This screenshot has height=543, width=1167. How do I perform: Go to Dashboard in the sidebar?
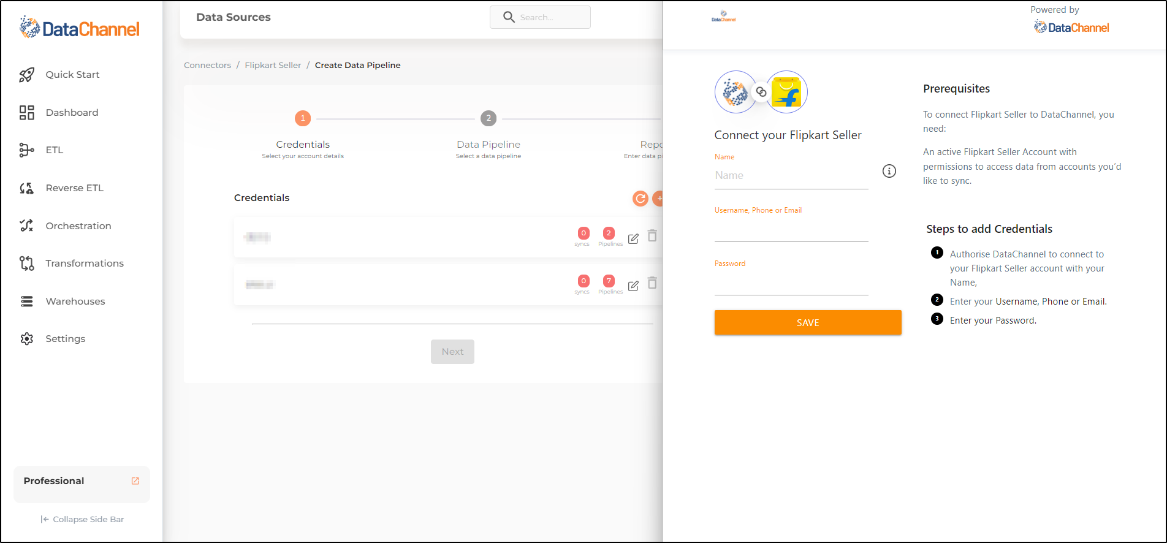(x=72, y=113)
